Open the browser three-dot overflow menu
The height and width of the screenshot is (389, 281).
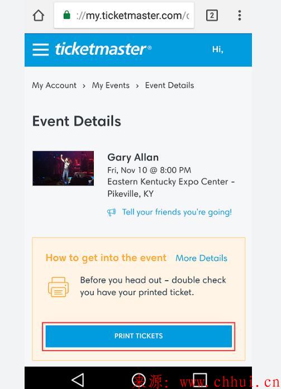[x=239, y=16]
